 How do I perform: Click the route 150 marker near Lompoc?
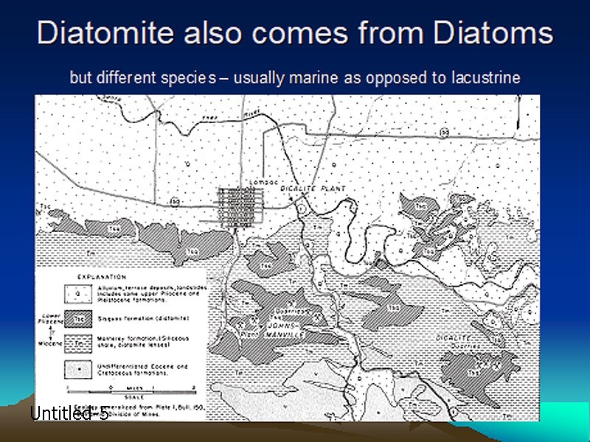coord(174,202)
